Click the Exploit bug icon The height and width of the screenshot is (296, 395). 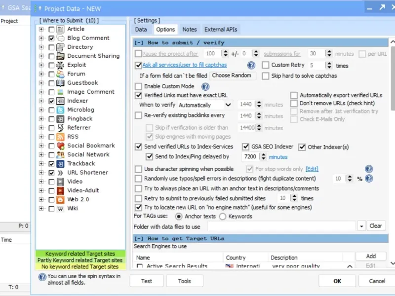point(60,65)
